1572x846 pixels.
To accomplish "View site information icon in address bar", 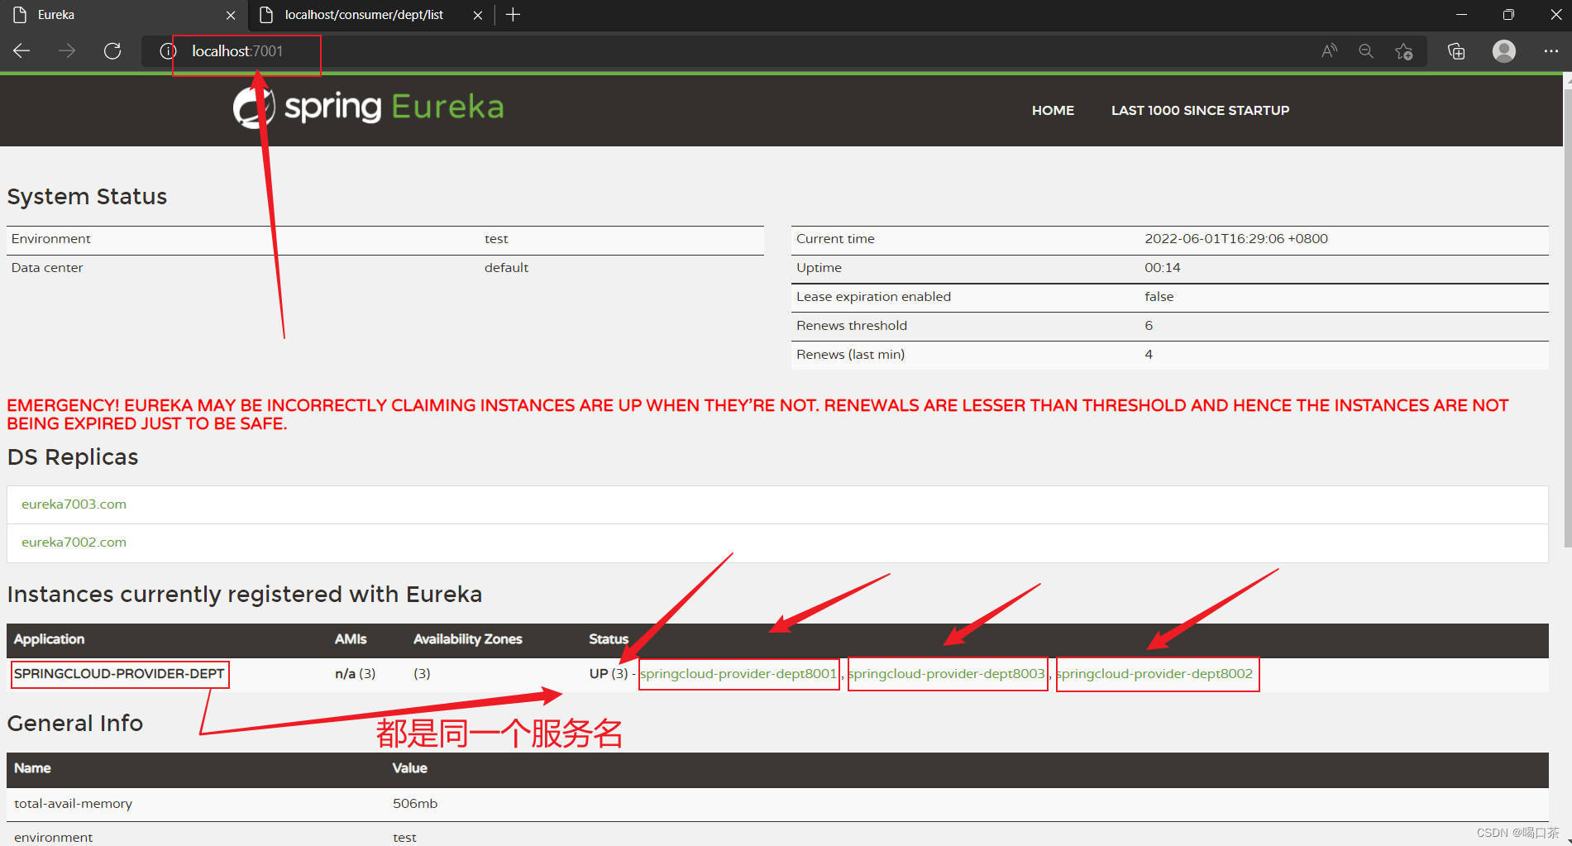I will coord(168,51).
